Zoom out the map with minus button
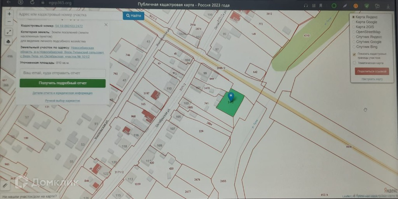 tap(9, 21)
